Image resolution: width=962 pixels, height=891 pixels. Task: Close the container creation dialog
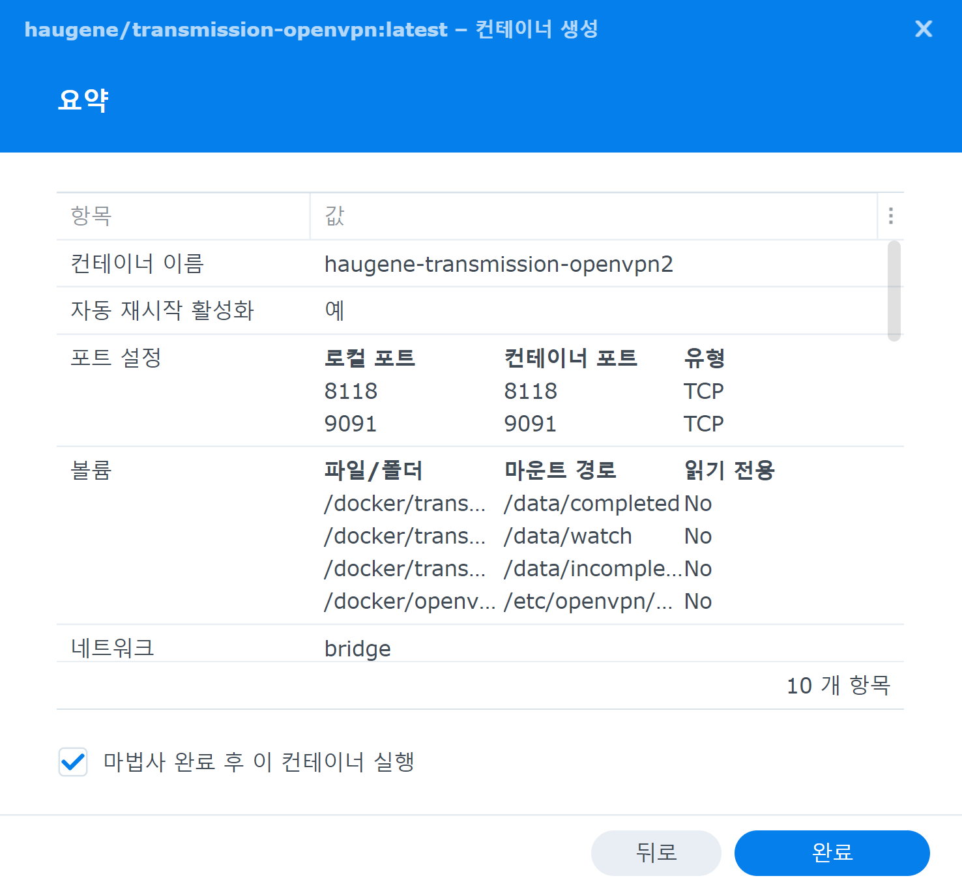pos(923,29)
